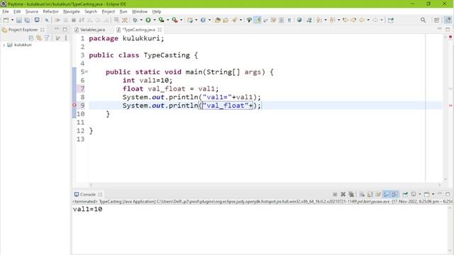Click the globe web browser icon
The image size is (454, 255).
pos(299,20)
